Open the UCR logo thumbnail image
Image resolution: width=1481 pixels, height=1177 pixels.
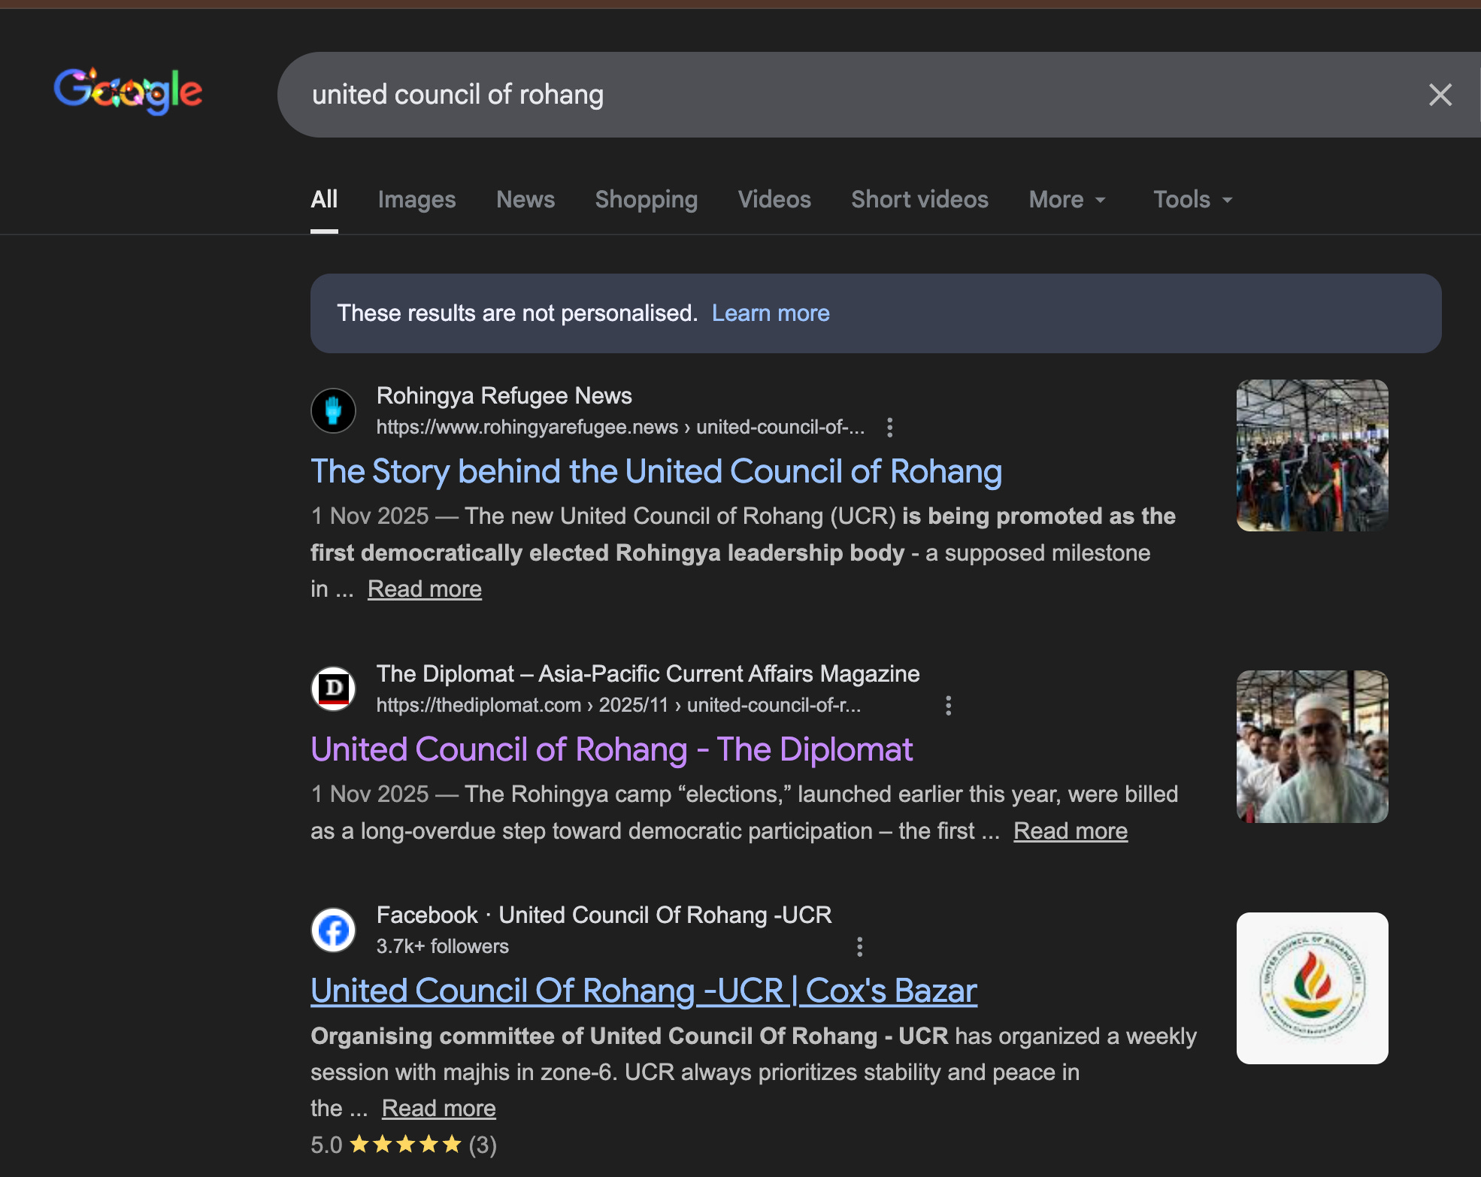pos(1312,988)
